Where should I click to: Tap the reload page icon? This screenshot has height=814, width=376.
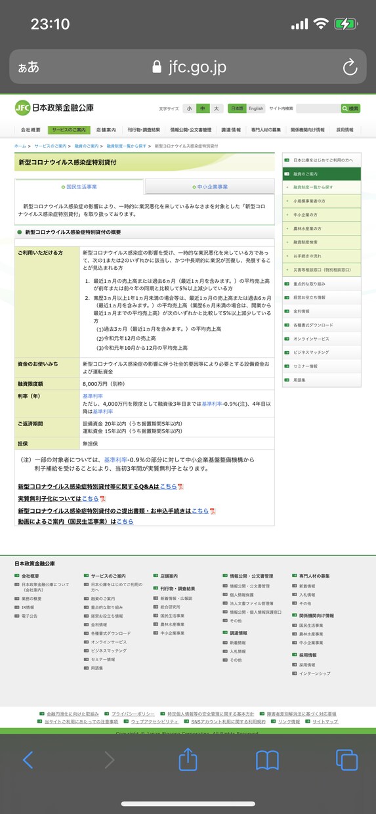350,66
